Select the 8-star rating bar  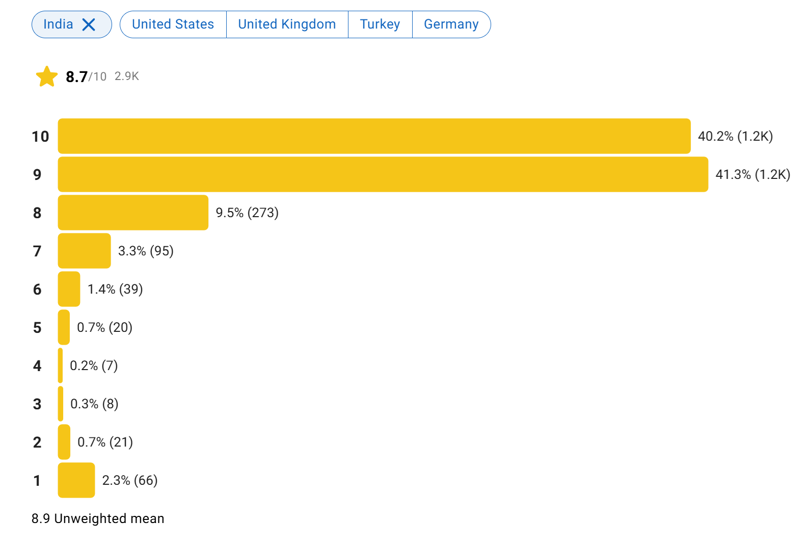133,213
